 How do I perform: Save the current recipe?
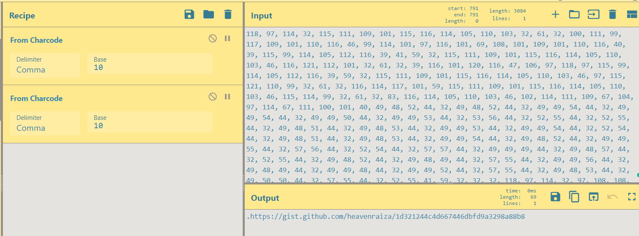pyautogui.click(x=189, y=15)
